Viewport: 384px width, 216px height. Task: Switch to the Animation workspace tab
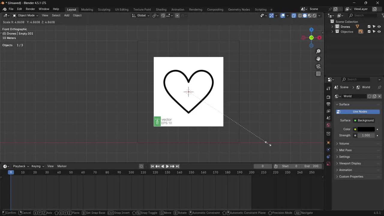(178, 10)
